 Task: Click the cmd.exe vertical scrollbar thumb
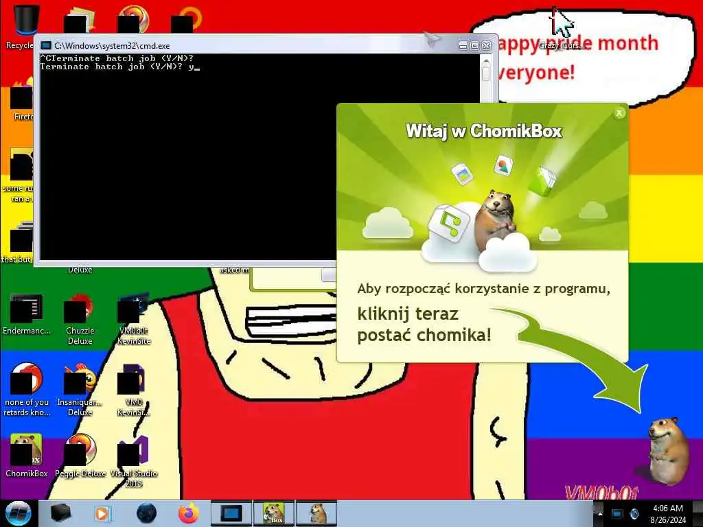pyautogui.click(x=486, y=73)
